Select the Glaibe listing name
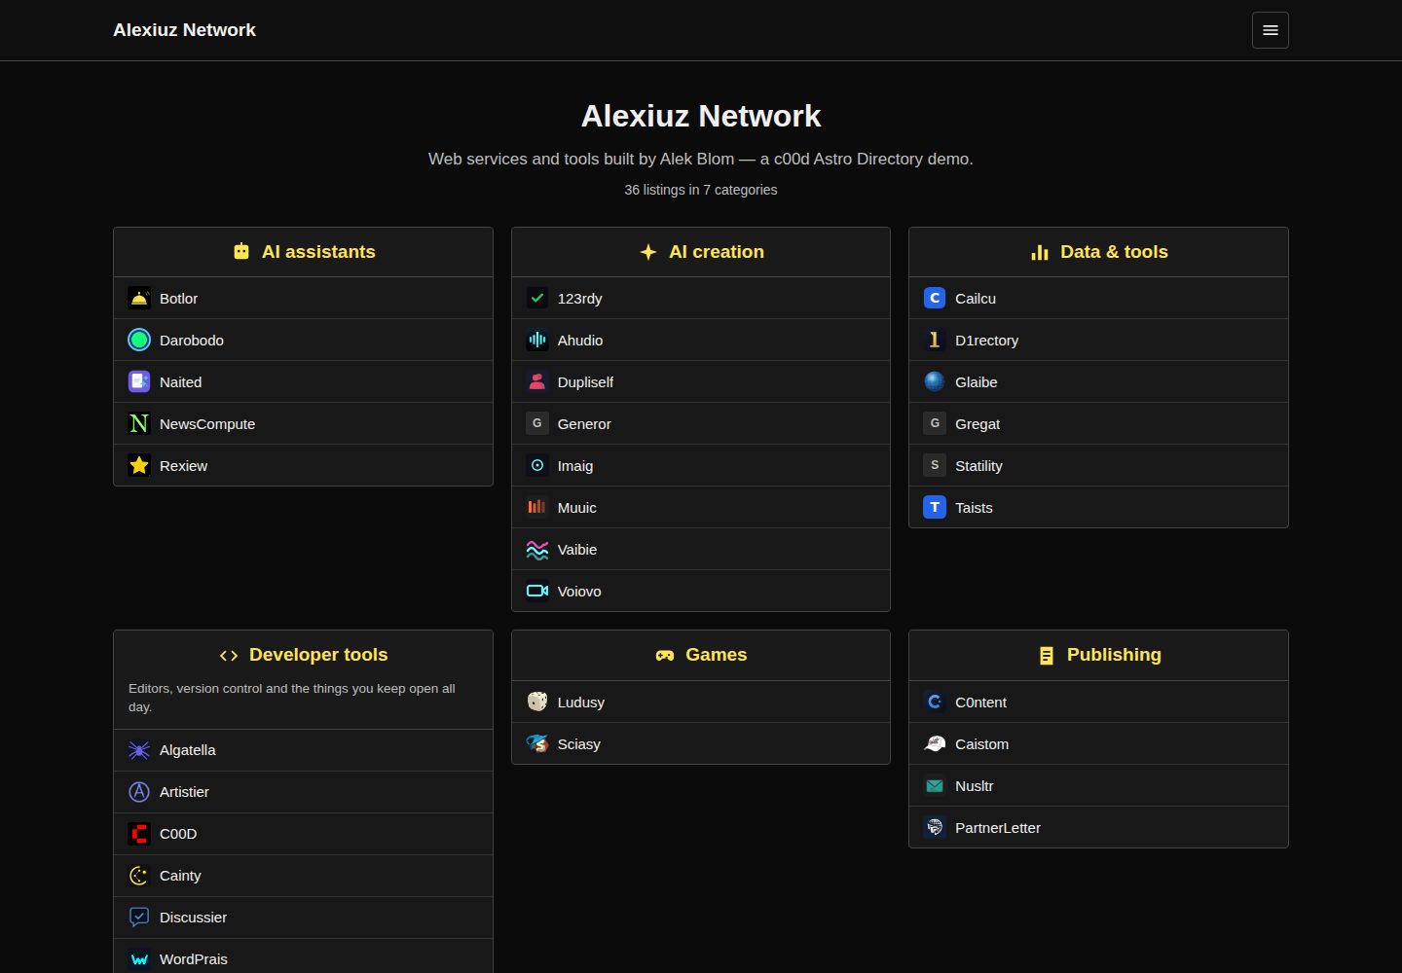Viewport: 1402px width, 973px height. [976, 382]
